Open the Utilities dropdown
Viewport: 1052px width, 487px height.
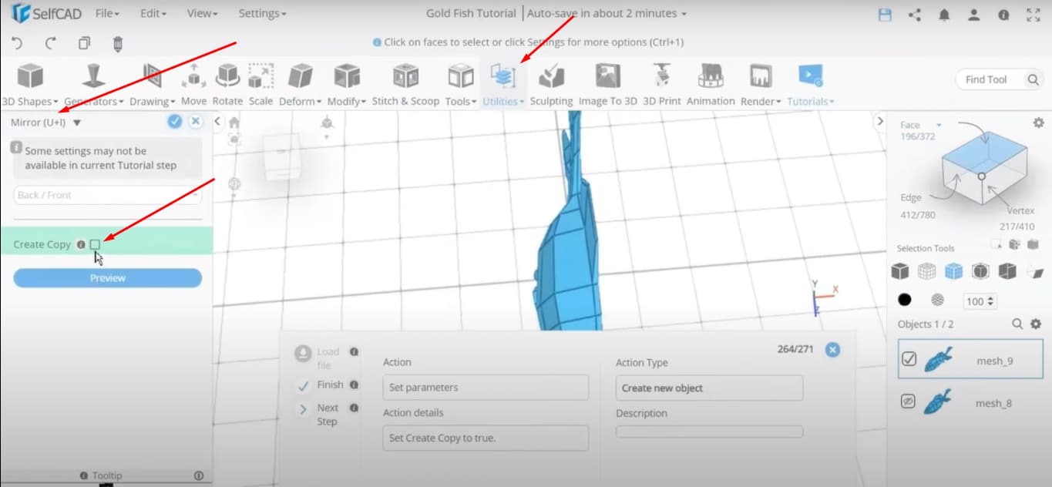click(x=502, y=85)
